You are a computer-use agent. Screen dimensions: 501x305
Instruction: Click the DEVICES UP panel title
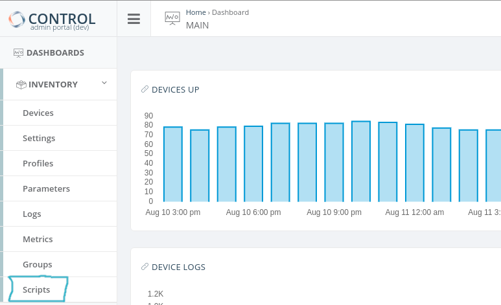[175, 89]
